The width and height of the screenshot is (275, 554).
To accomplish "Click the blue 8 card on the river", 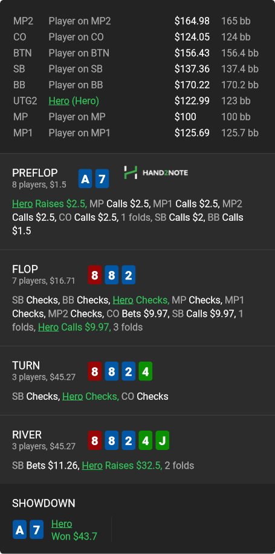I will [x=112, y=440].
